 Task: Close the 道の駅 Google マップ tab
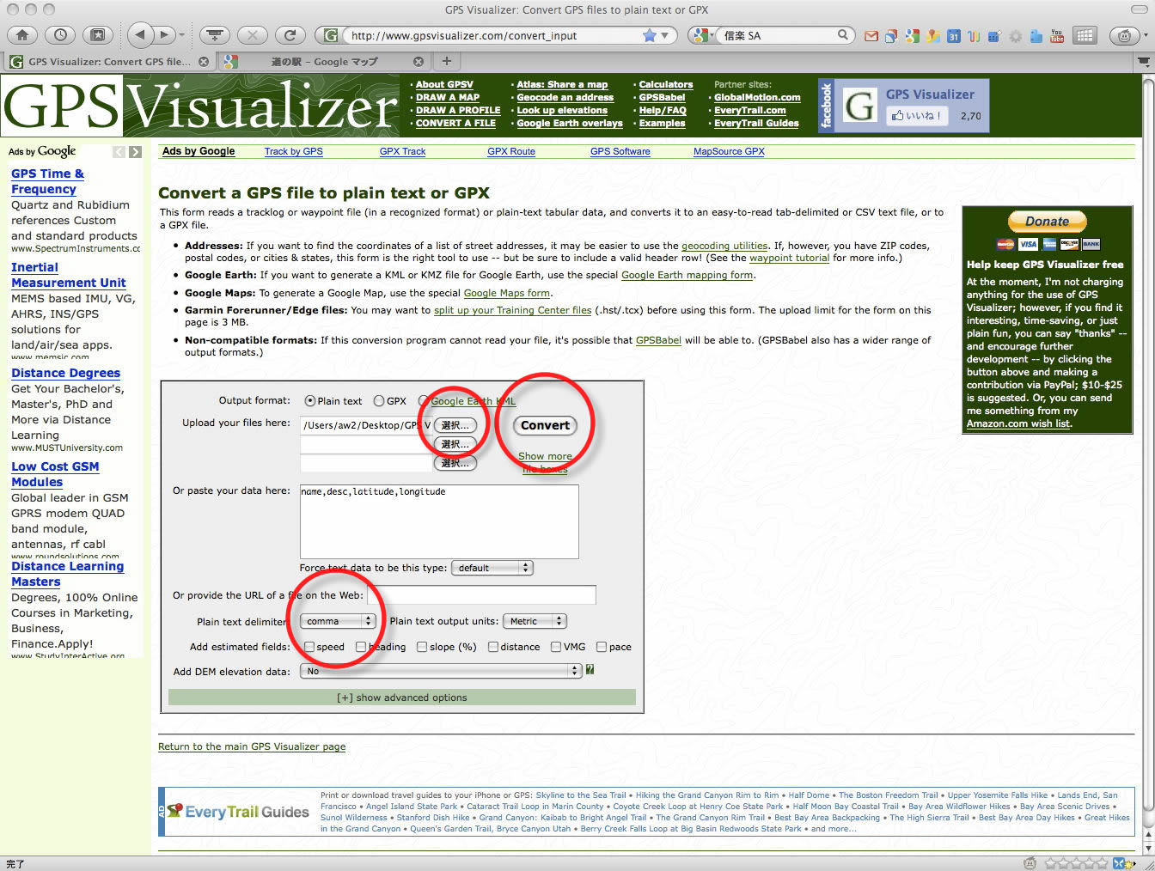[x=419, y=62]
